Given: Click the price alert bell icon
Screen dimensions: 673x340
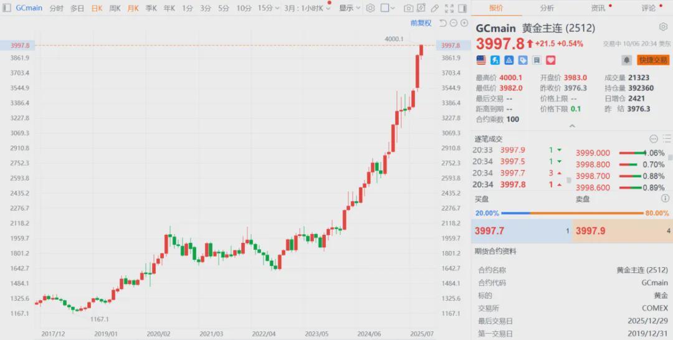Looking at the screenshot, I should click(x=627, y=60).
